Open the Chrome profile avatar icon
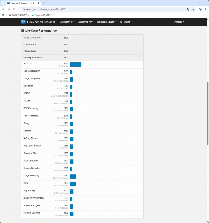209x223 pixels. click(200, 9)
